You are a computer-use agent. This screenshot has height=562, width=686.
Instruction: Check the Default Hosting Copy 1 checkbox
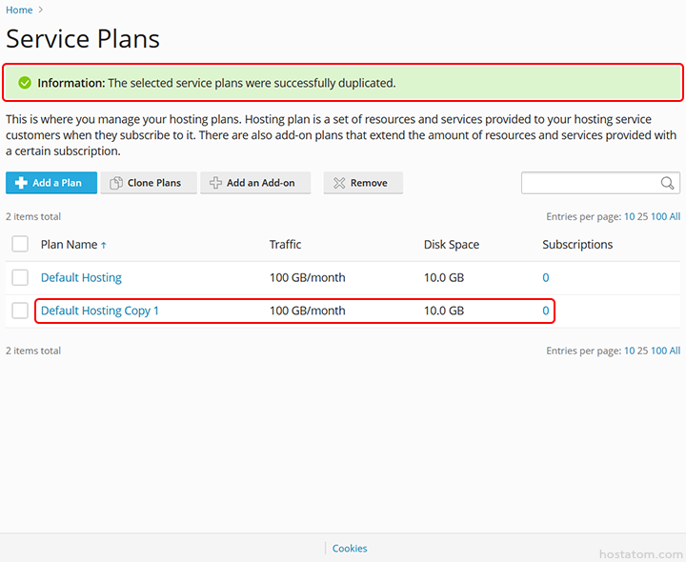pos(20,311)
